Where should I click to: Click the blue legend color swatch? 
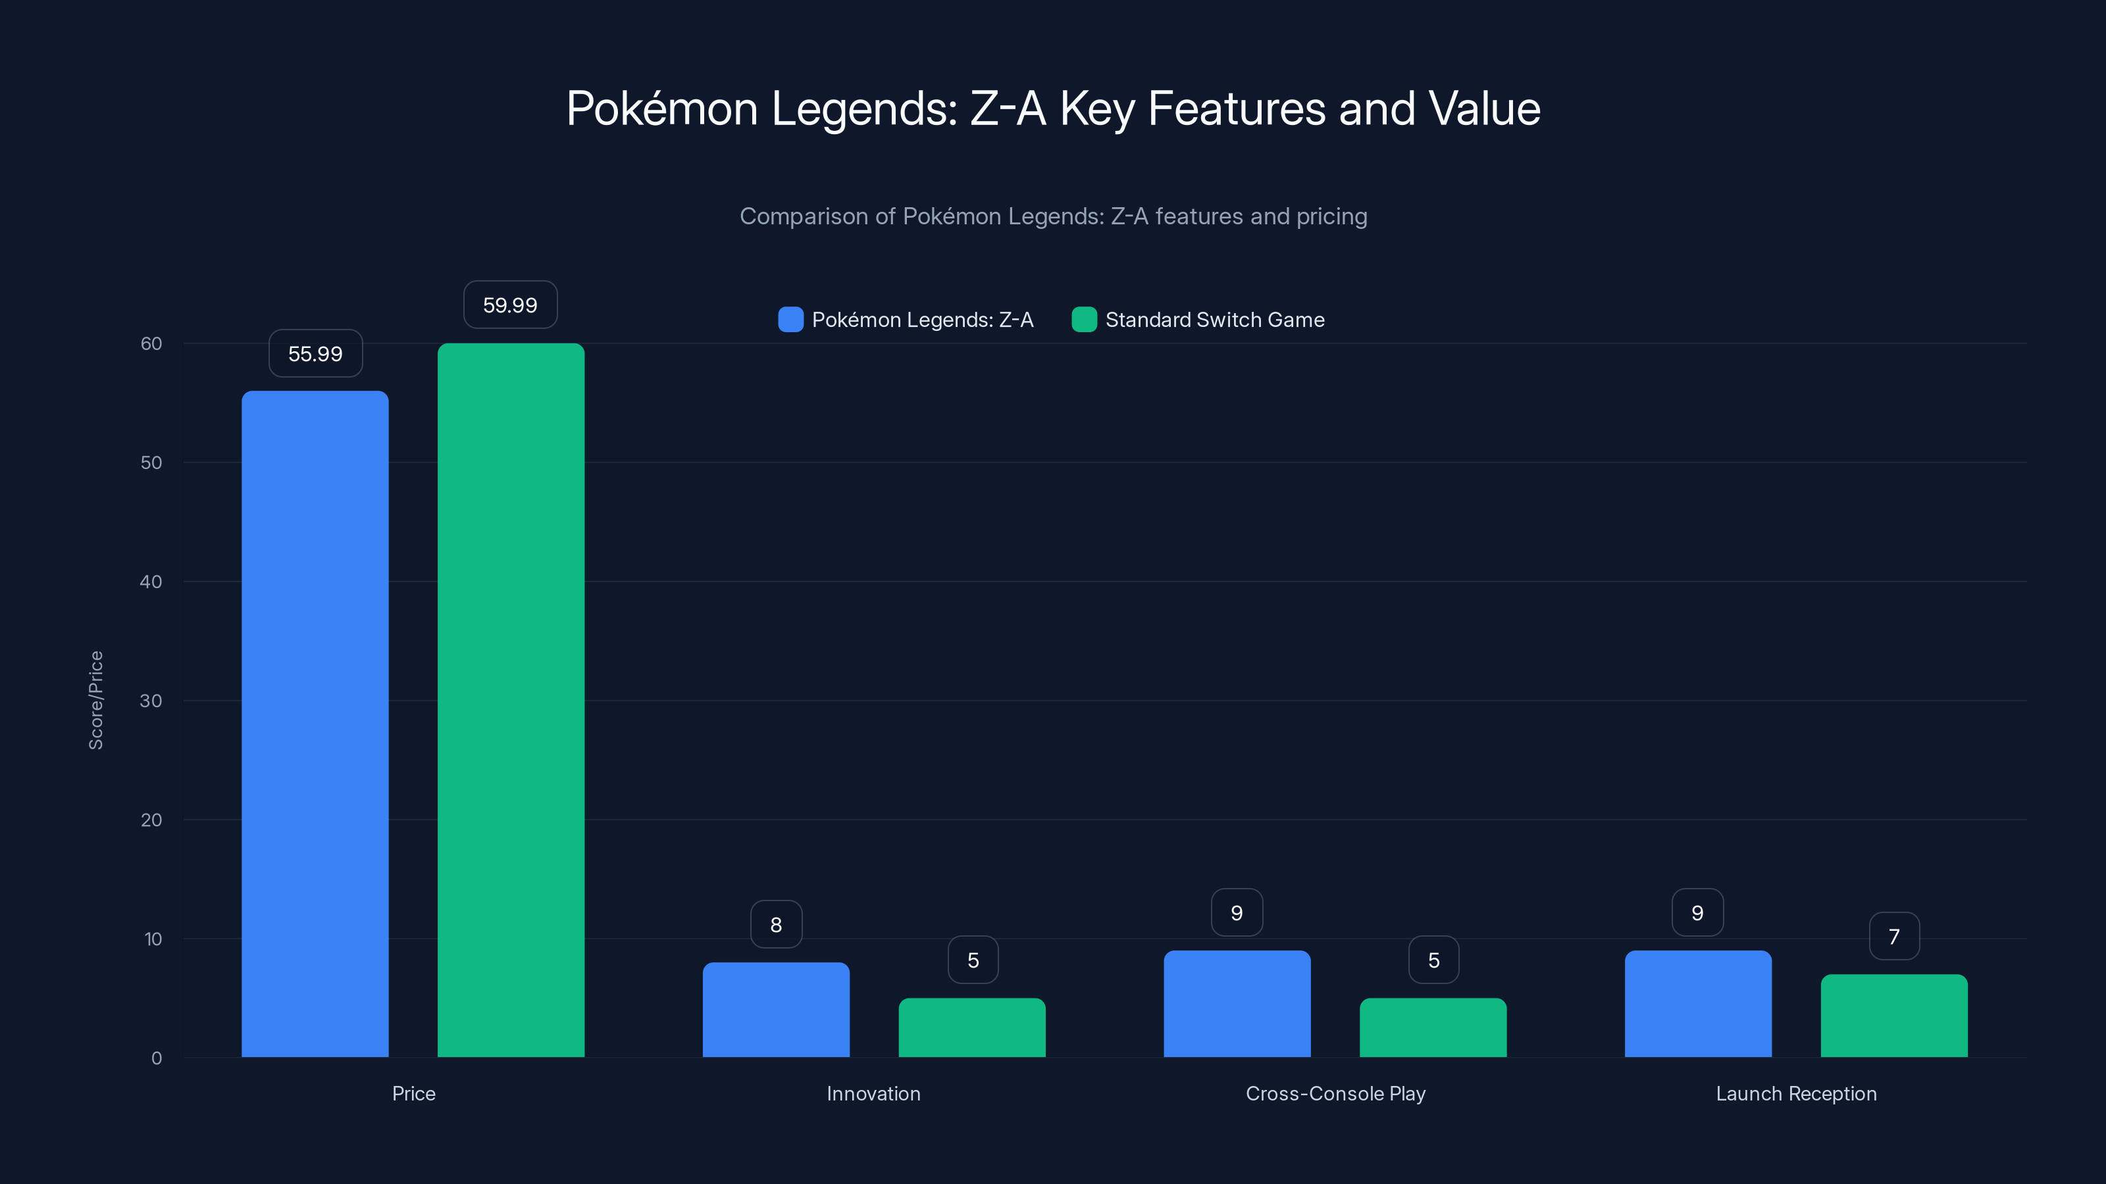coord(790,320)
